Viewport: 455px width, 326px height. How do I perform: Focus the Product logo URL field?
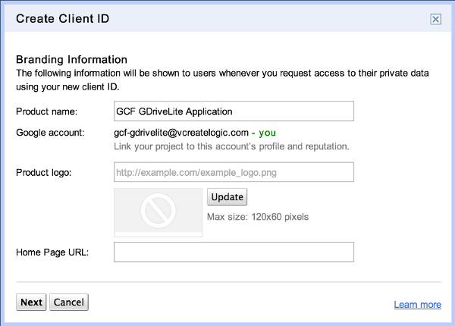(x=234, y=172)
